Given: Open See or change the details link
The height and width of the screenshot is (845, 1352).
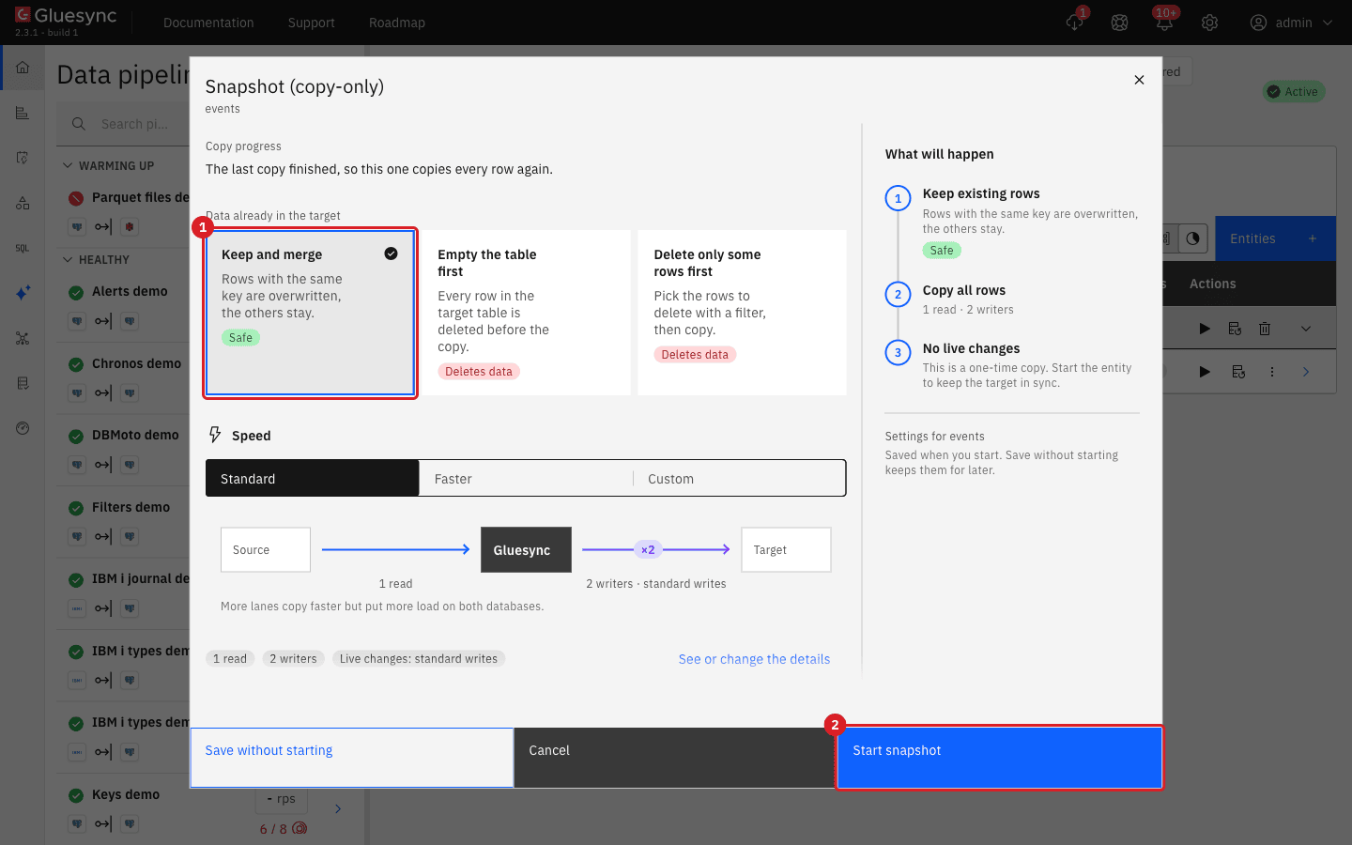Looking at the screenshot, I should point(754,659).
